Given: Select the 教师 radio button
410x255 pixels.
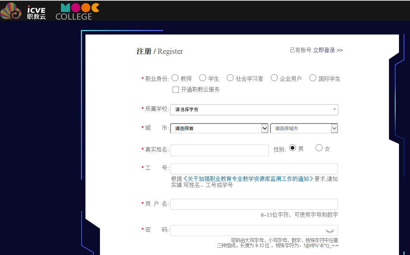Looking at the screenshot, I should (x=175, y=78).
